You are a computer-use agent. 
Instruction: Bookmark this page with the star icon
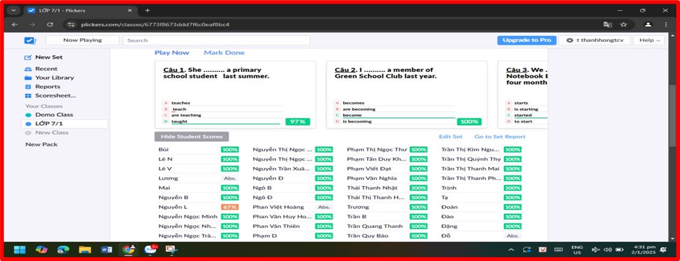coord(623,24)
